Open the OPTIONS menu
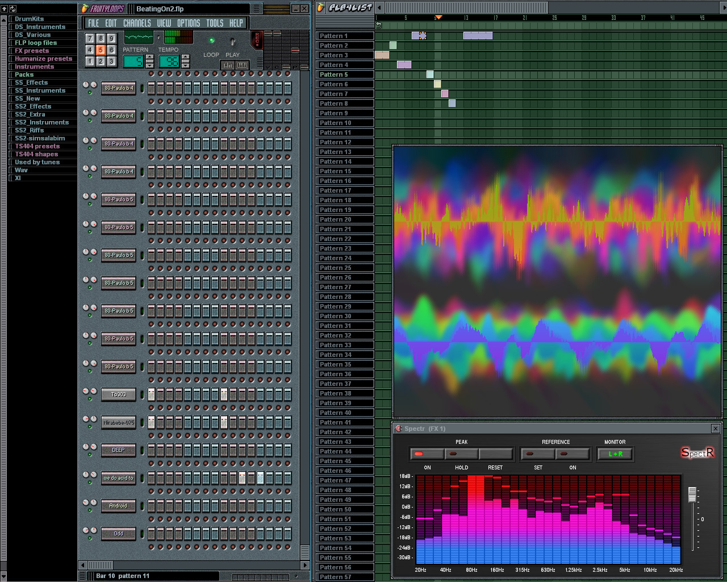Screen dimensions: 727x582 pos(189,23)
